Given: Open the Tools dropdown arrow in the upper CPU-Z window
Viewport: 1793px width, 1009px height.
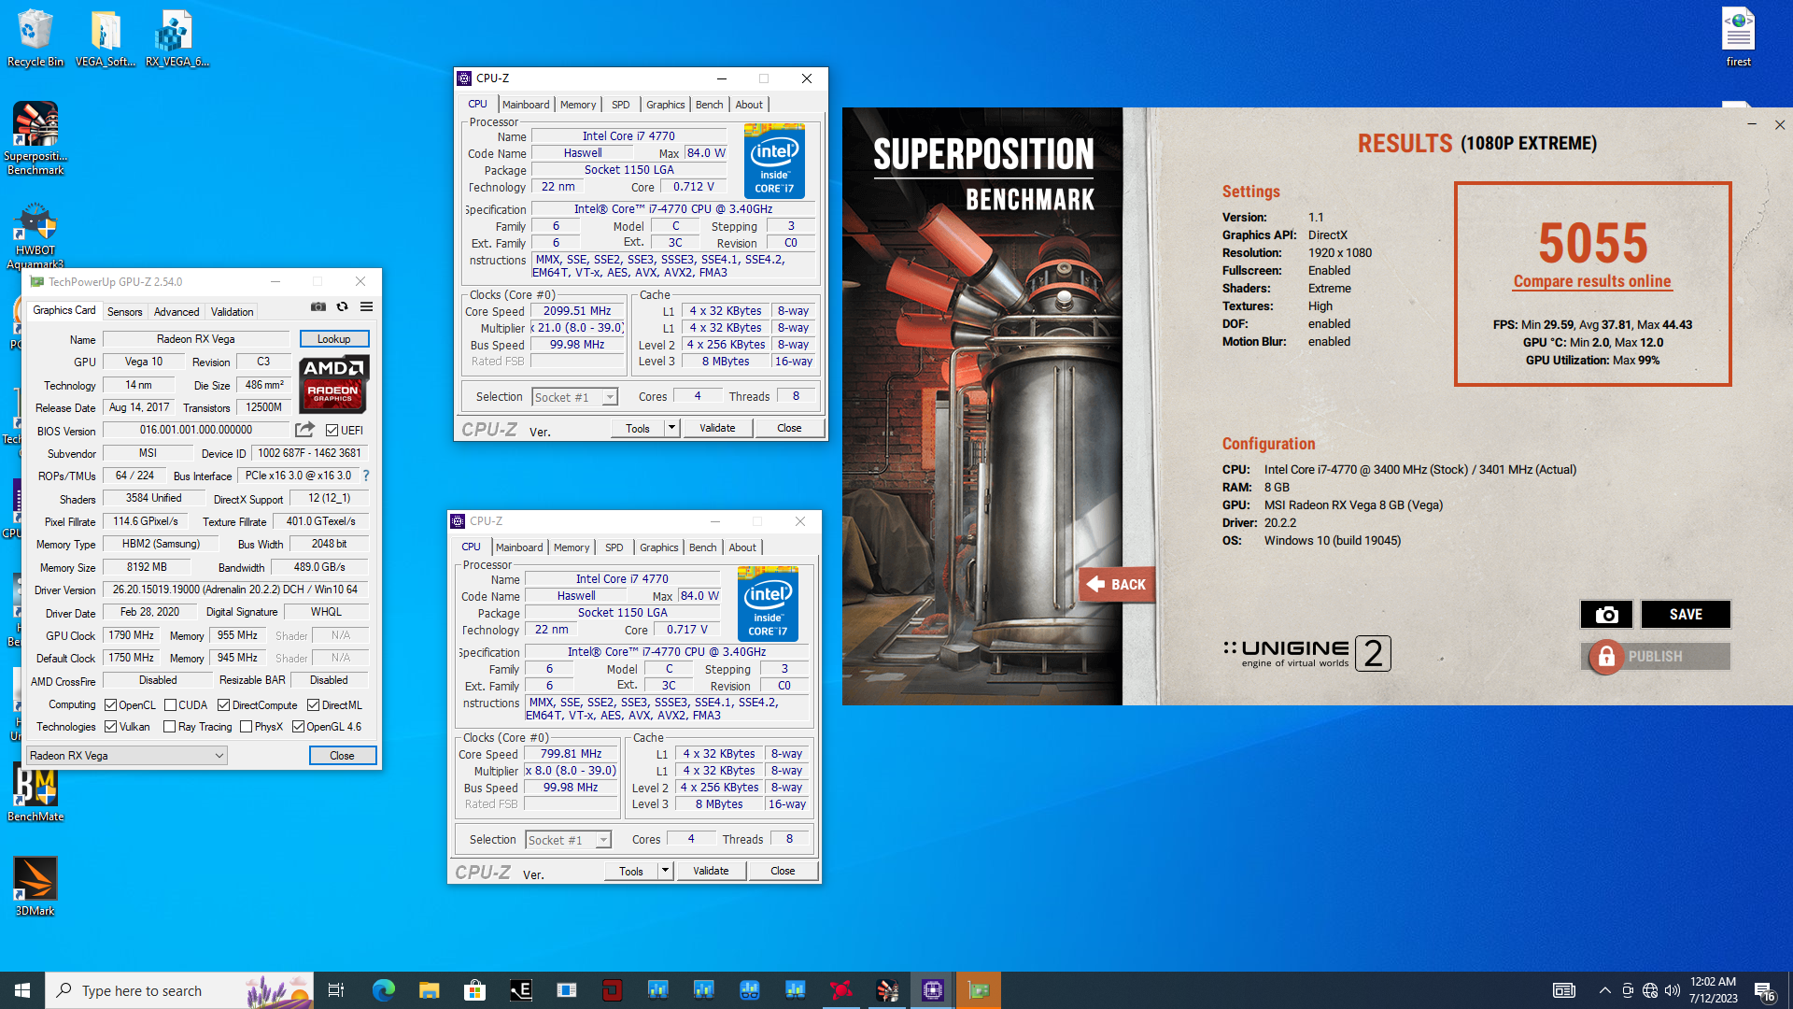Looking at the screenshot, I should [x=671, y=428].
